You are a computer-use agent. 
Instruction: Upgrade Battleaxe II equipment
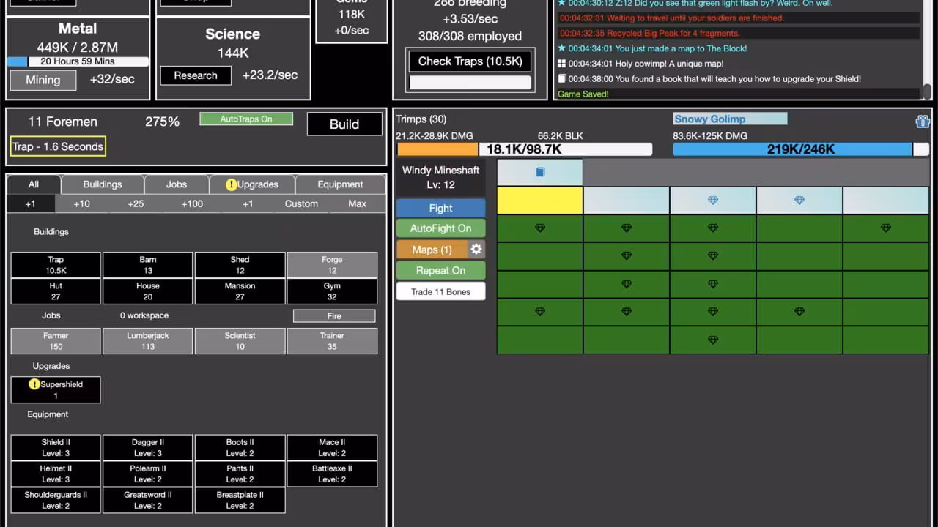[x=332, y=474]
